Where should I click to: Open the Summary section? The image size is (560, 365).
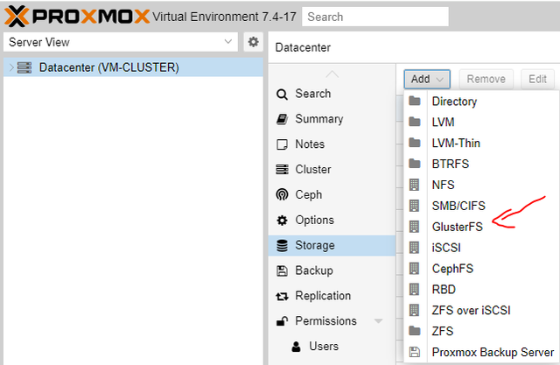[332, 119]
